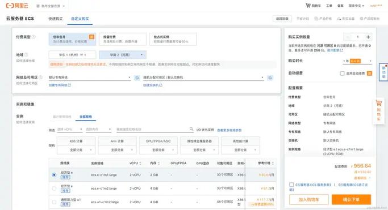388x210 pixels.
Task: Click the orange badge beside 启用自动续费
Action: pyautogui.click(x=369, y=73)
